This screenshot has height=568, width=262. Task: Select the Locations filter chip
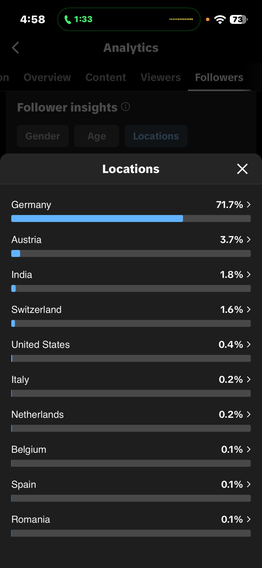point(156,136)
